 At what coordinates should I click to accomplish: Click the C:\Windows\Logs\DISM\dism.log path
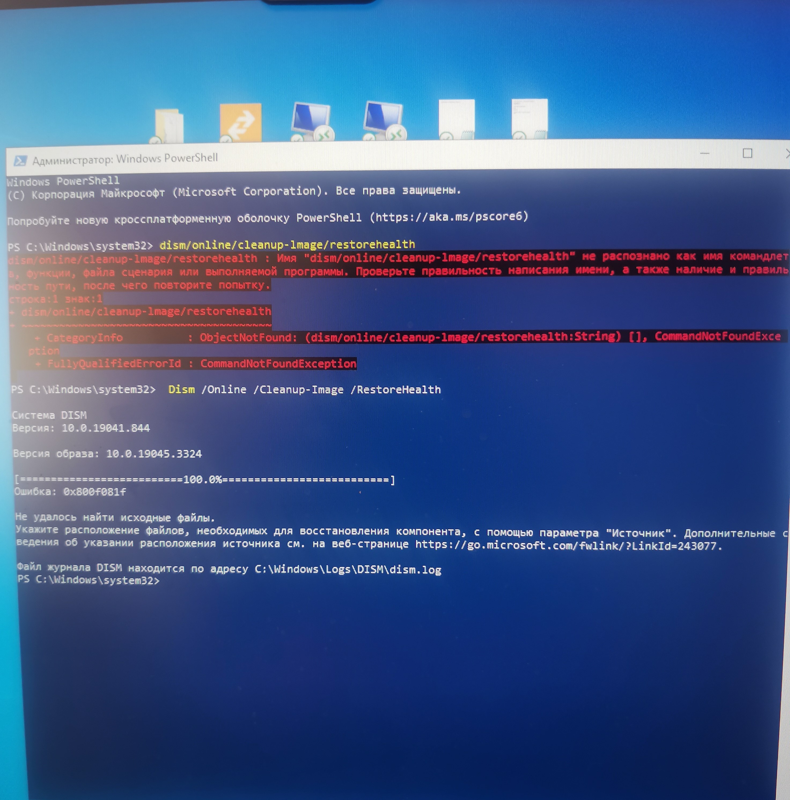click(348, 570)
